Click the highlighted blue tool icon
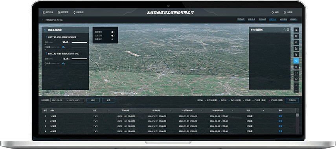336x149 pixels. coord(296,61)
